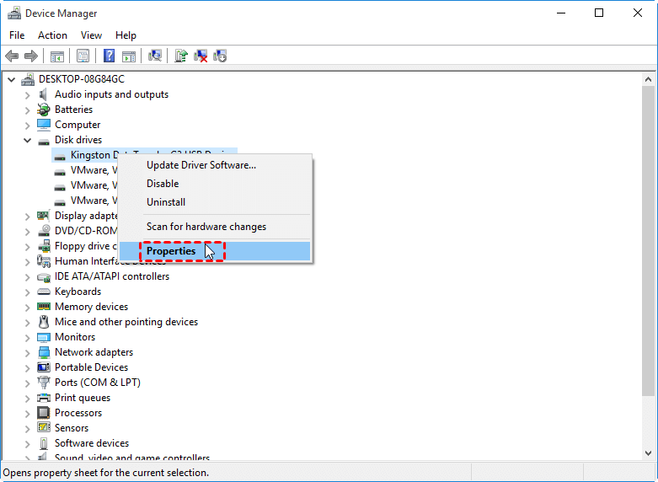
Task: Click the Disable device down-arrow toolbar icon
Action: tap(220, 56)
